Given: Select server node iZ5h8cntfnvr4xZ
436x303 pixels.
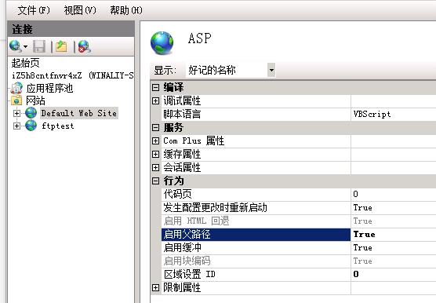Looking at the screenshot, I should coord(73,75).
